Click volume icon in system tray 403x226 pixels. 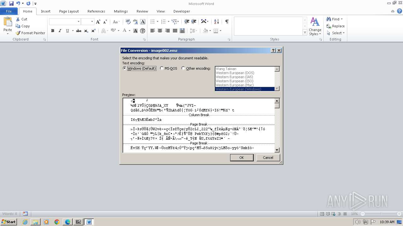358,222
